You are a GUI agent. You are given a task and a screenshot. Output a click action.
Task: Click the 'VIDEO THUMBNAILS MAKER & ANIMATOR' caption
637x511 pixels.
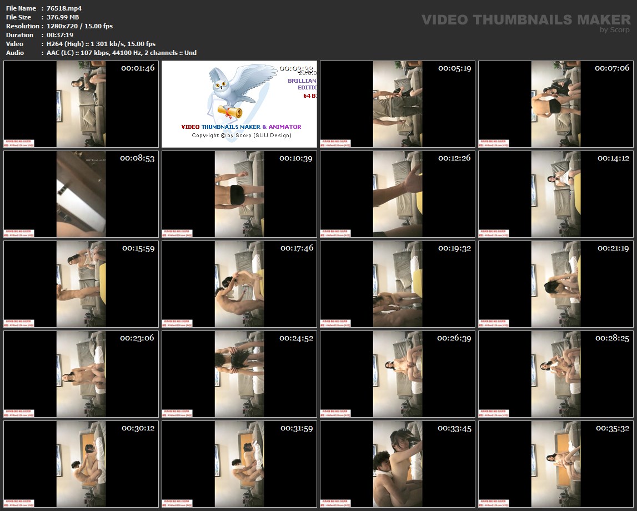241,127
